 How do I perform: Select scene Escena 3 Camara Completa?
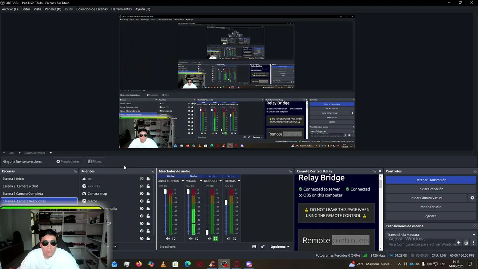pos(39,194)
